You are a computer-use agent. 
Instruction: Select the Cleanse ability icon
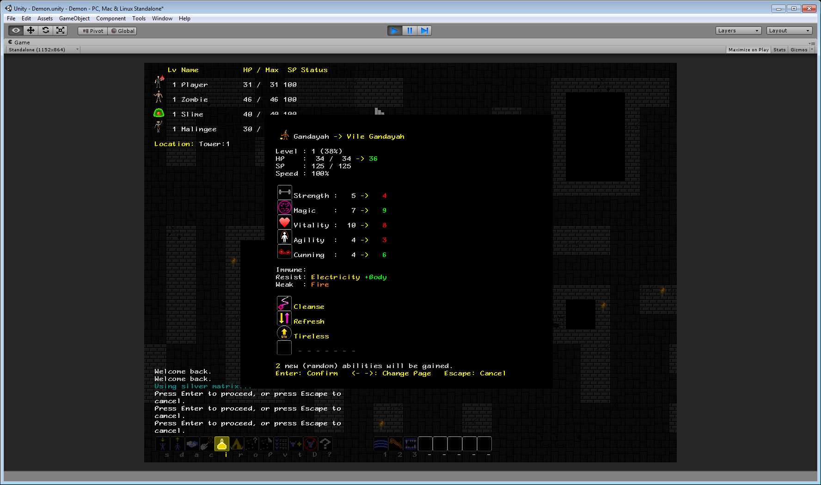284,303
